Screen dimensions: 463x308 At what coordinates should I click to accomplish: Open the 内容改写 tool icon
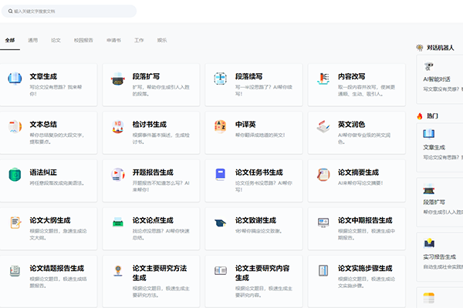[x=323, y=79]
